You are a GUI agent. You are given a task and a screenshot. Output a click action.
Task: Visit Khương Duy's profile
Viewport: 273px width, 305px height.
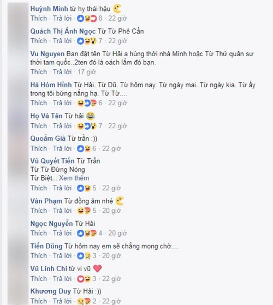tap(51, 291)
